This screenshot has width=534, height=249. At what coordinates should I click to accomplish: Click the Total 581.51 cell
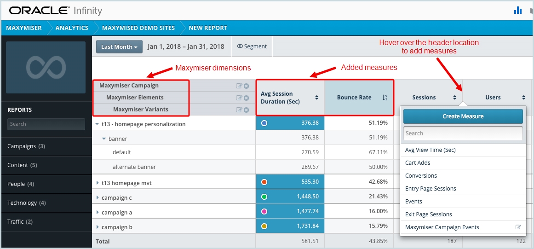pos(290,241)
